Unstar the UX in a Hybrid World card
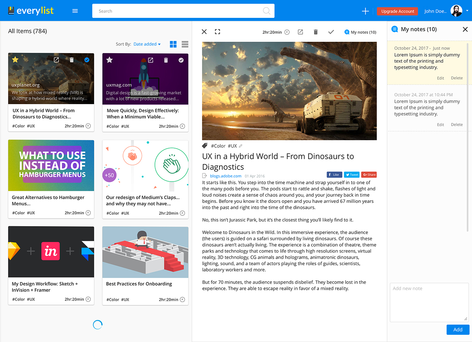 (x=15, y=60)
